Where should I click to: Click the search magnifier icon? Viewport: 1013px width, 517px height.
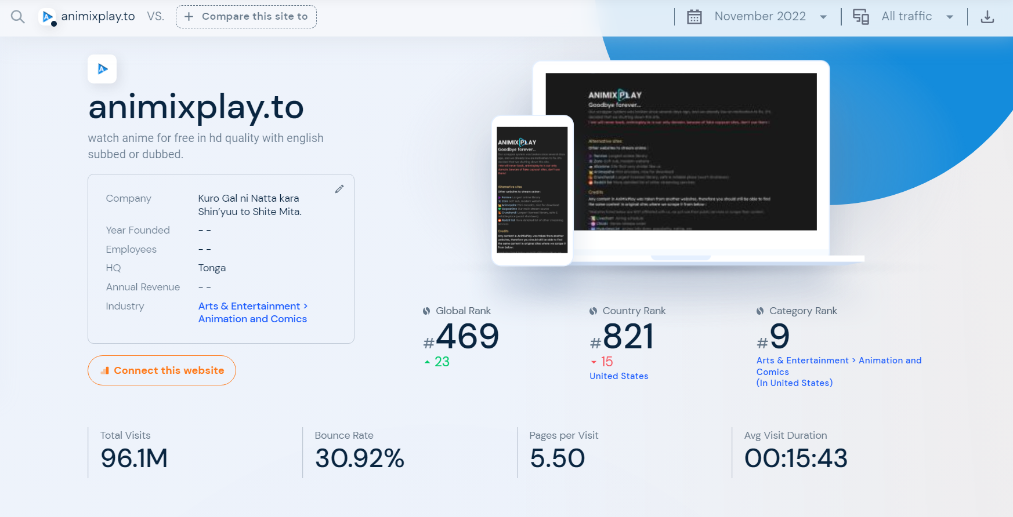tap(18, 17)
